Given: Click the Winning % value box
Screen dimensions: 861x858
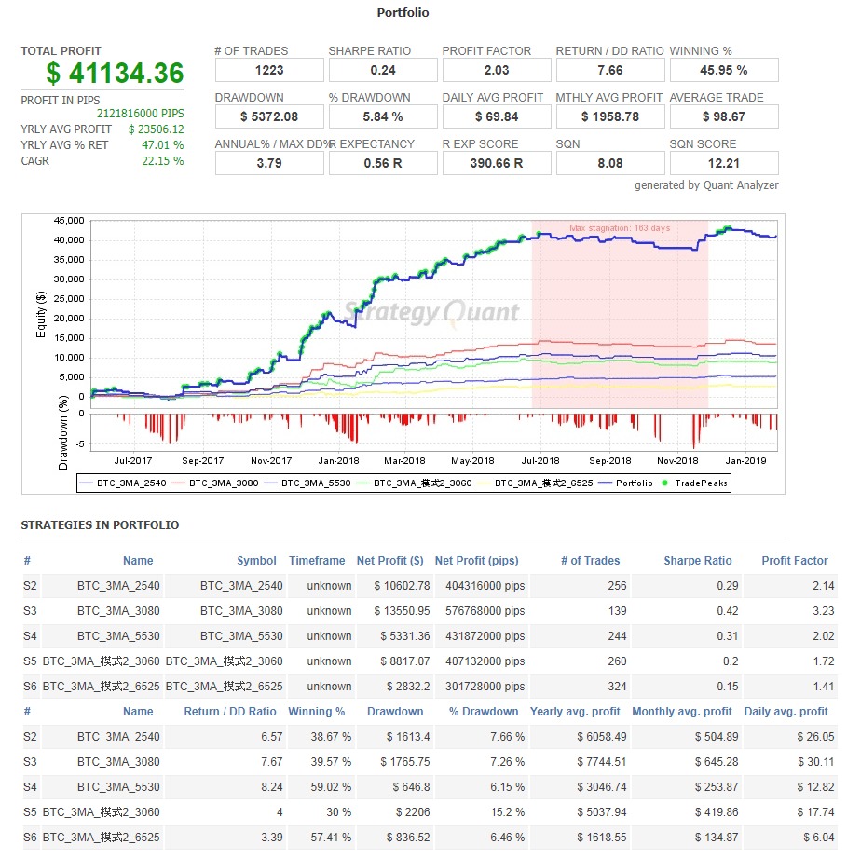Looking at the screenshot, I should [723, 70].
